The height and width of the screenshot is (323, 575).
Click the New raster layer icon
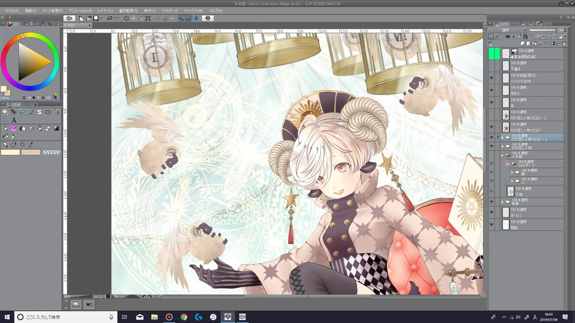(x=522, y=43)
